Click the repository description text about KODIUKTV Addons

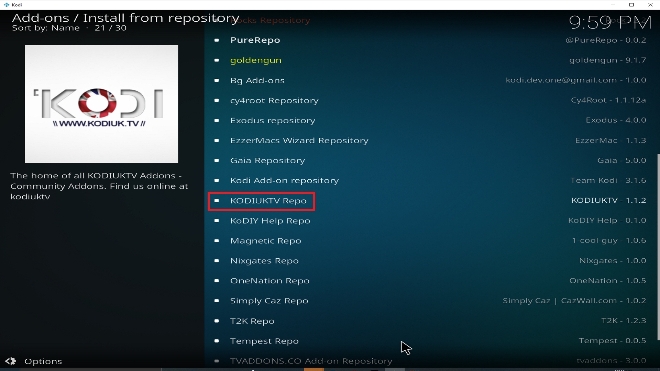(99, 186)
